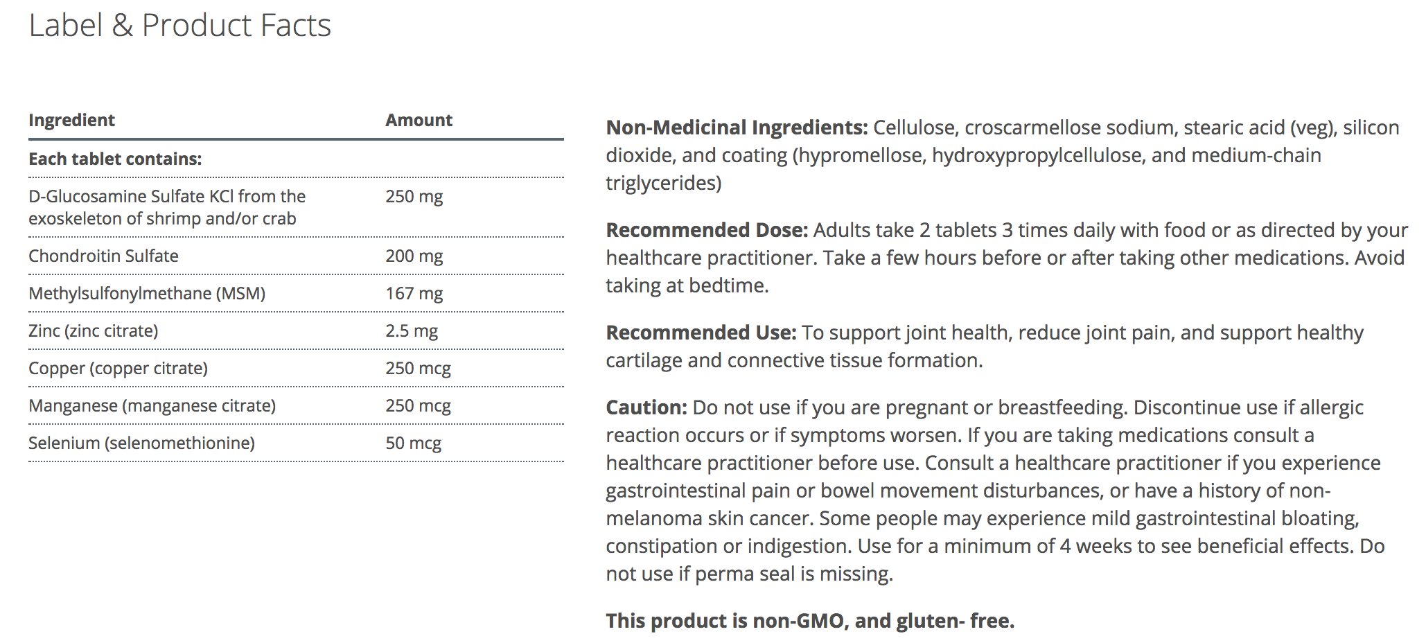
Task: Click the Methylsulfonylmethane (MSM) ingredient name
Action: (x=147, y=293)
